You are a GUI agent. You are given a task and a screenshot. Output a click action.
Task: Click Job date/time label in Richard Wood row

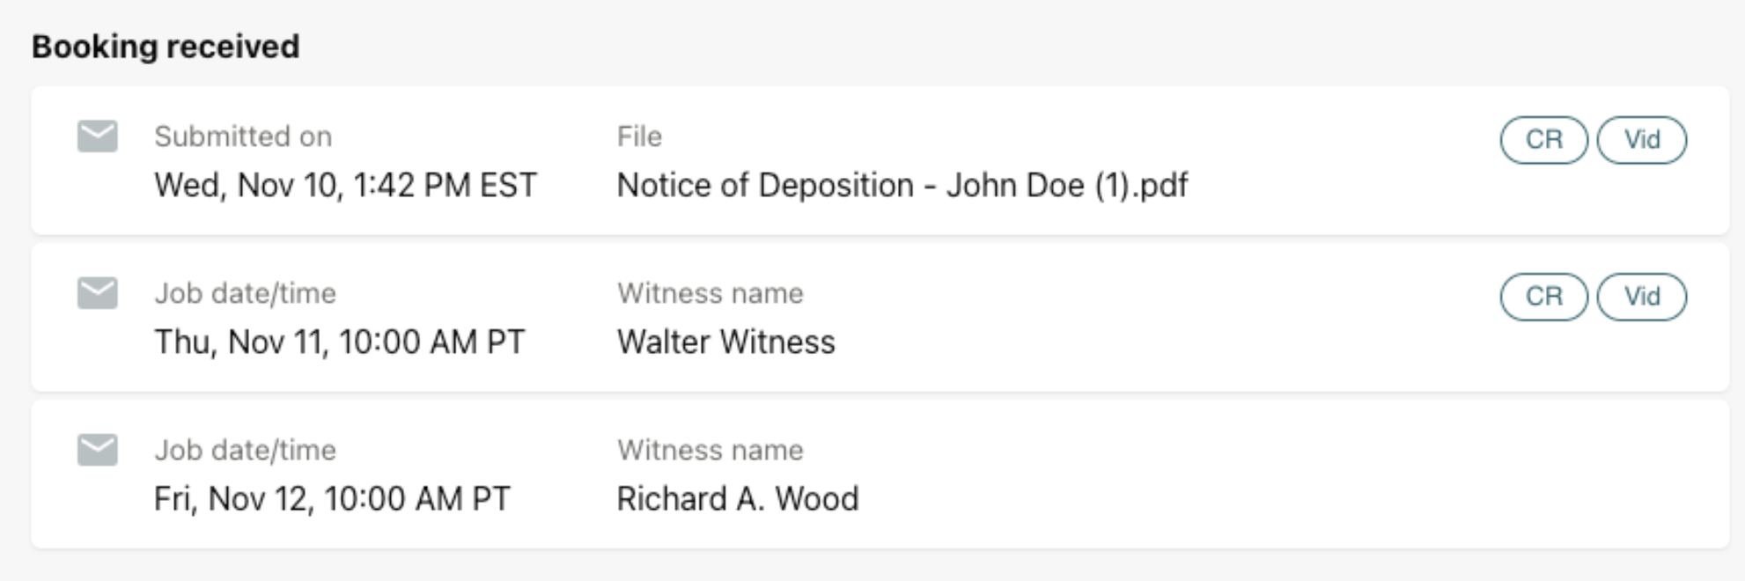[245, 450]
